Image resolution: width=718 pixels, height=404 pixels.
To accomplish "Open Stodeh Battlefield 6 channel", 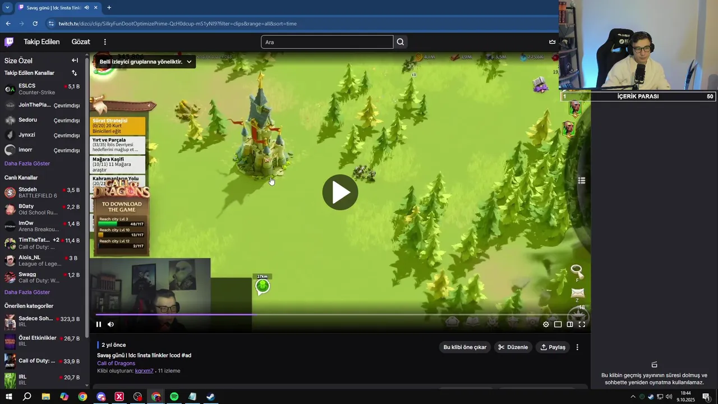I will (43, 192).
